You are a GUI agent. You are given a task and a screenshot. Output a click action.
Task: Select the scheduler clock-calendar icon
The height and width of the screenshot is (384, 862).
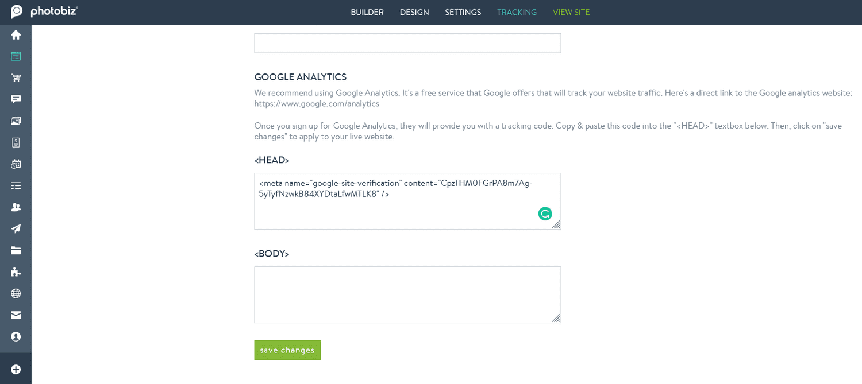[x=16, y=164]
